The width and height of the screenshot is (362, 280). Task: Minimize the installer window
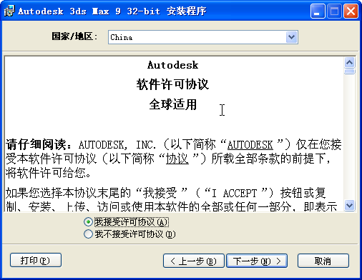click(x=318, y=11)
